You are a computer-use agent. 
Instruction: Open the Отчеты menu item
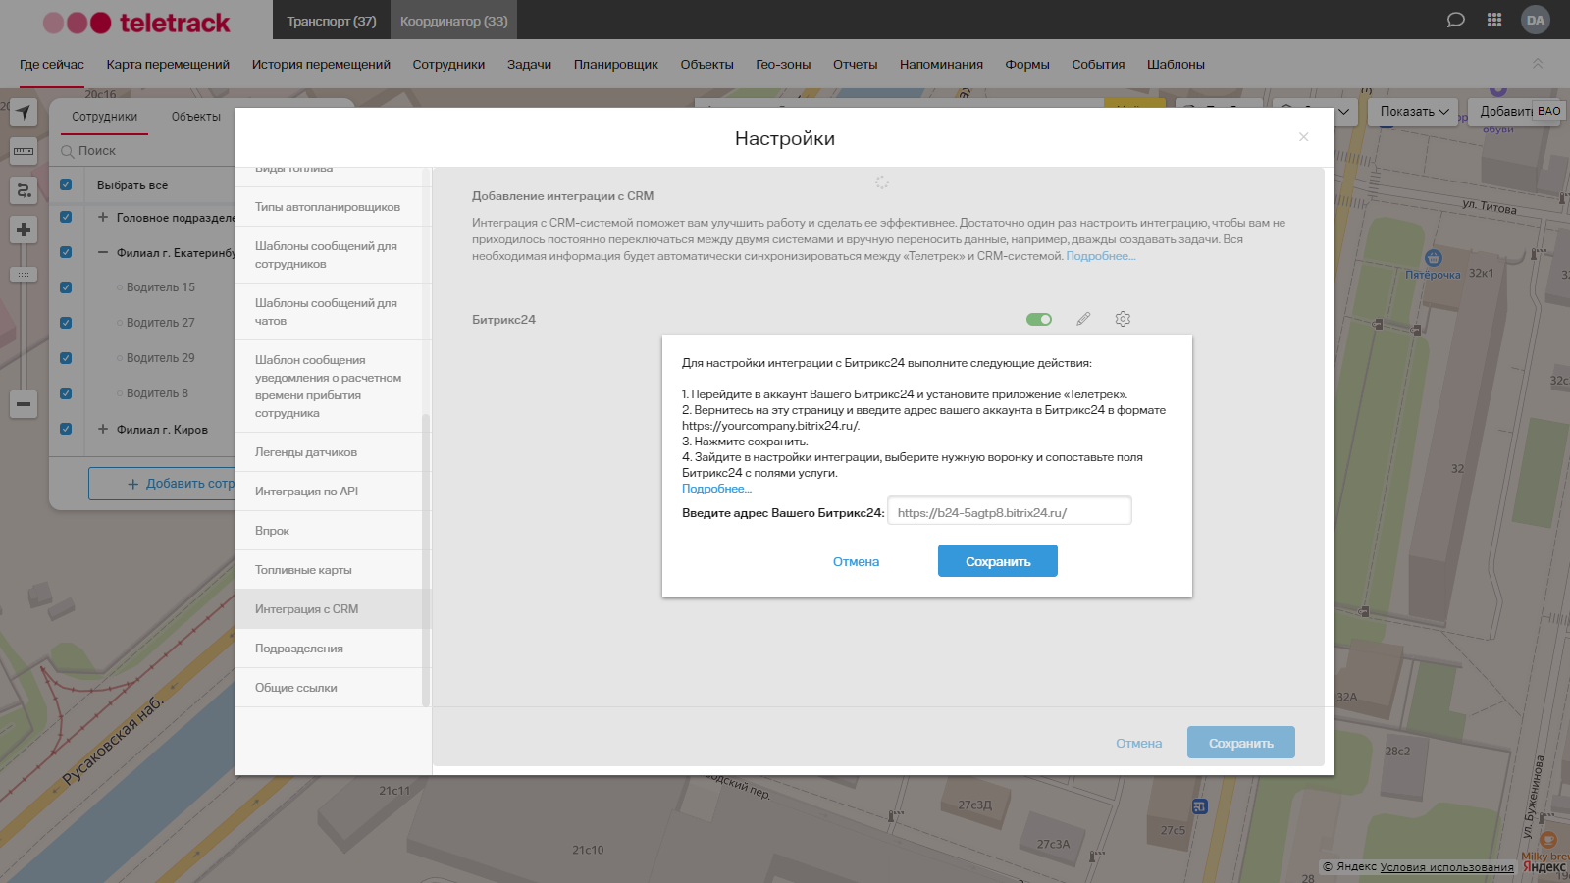(x=855, y=65)
